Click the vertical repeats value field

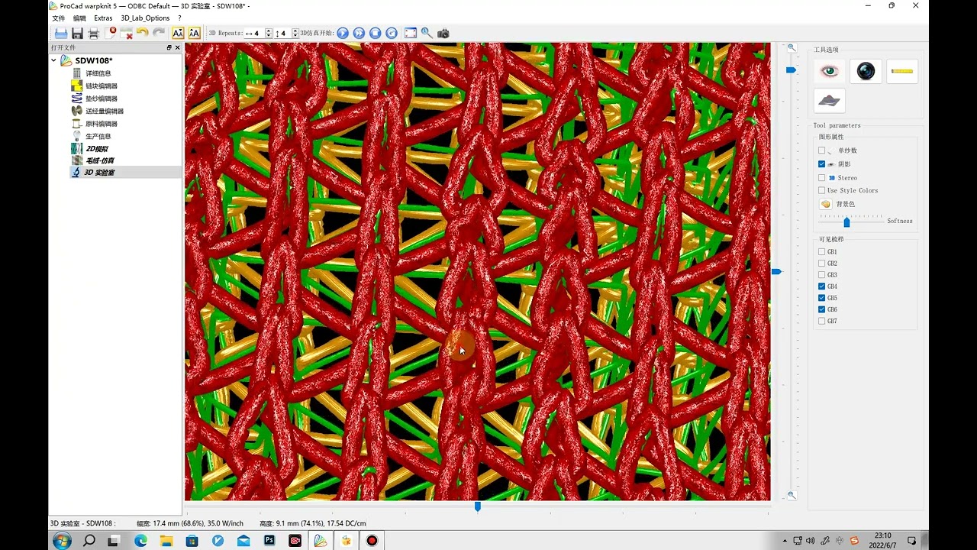coord(283,34)
